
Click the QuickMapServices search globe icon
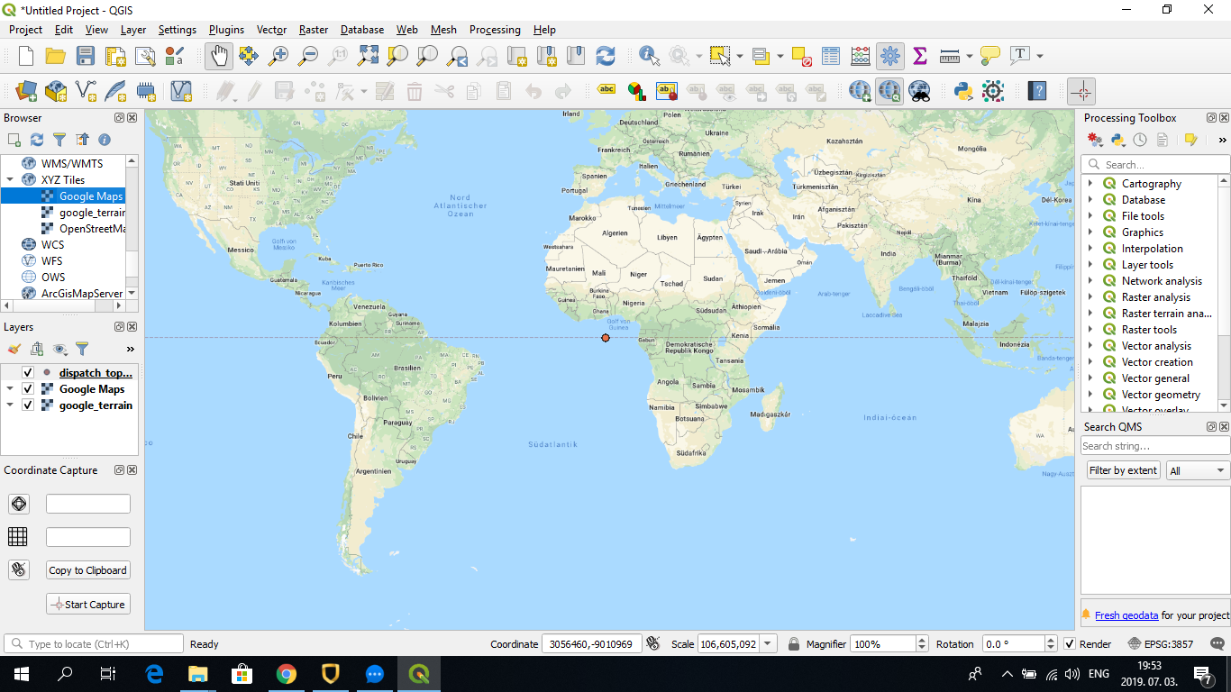889,91
